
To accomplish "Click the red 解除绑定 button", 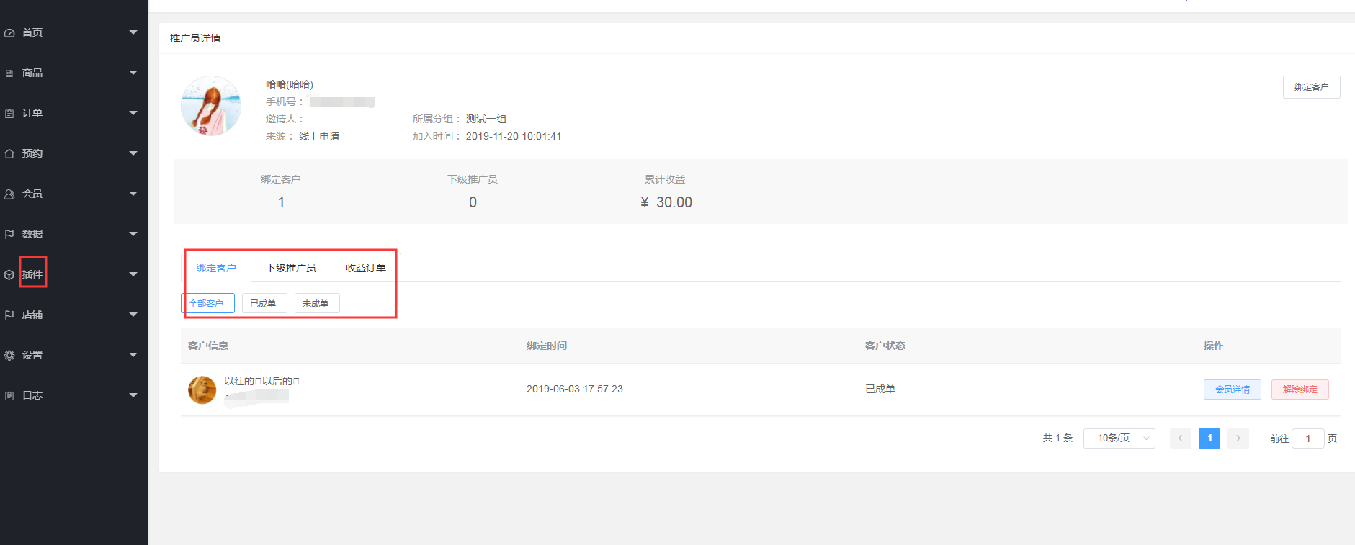I will 1300,389.
